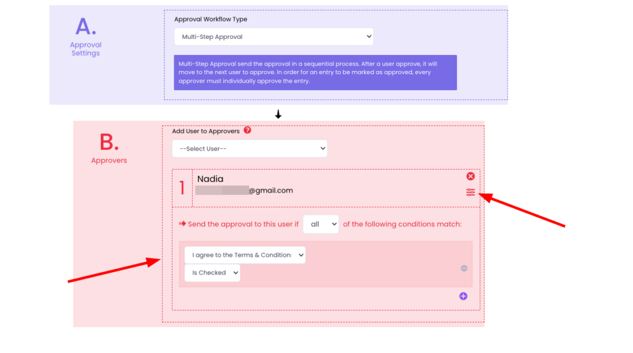Click the red arrow before 'Send the approval'
Image resolution: width=633 pixels, height=353 pixels.
click(182, 224)
